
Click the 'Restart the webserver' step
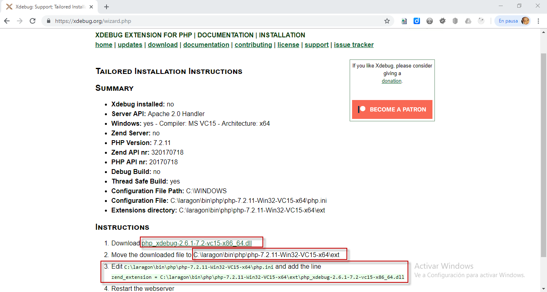pos(143,288)
